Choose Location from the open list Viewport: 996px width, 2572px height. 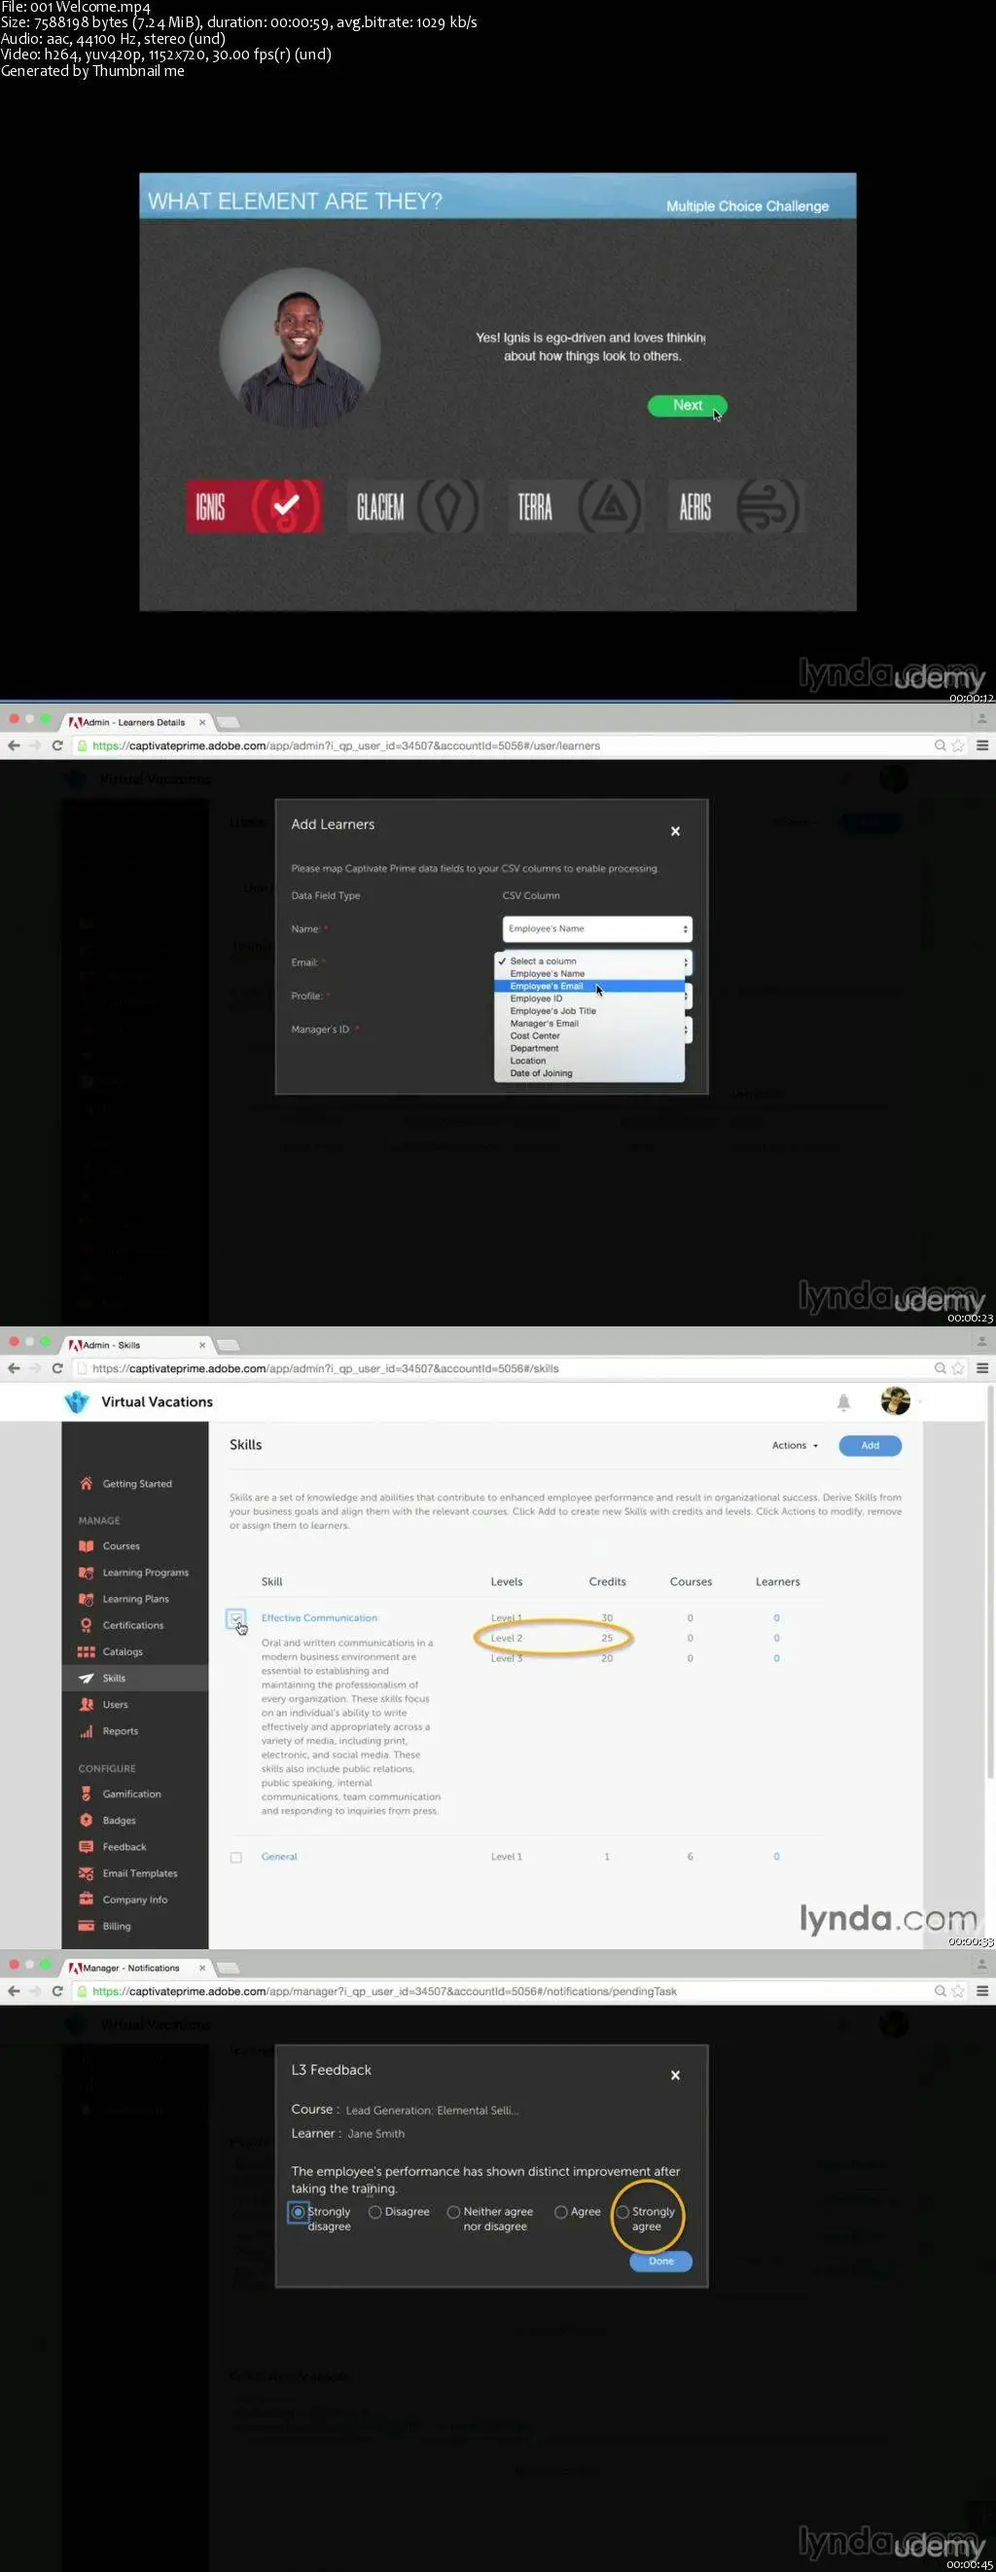[588, 1061]
